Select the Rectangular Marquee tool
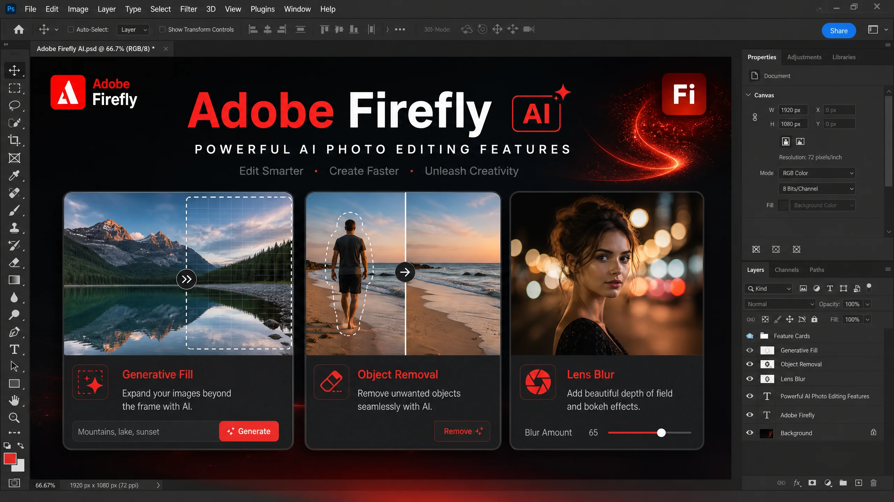Screen dimensions: 894x502 [14, 88]
